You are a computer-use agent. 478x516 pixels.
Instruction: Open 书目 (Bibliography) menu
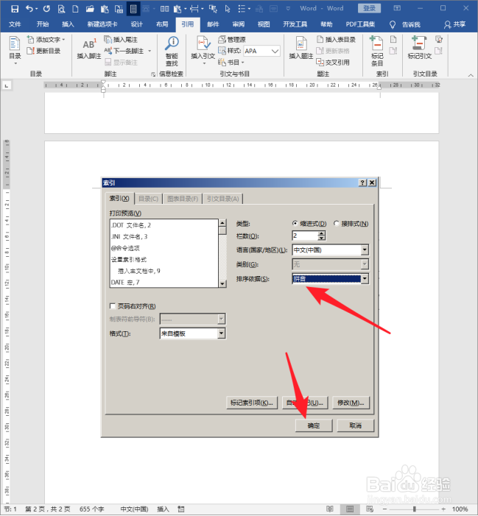tap(231, 62)
